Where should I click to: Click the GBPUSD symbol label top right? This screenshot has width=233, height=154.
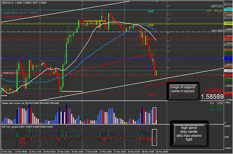coord(216,6)
